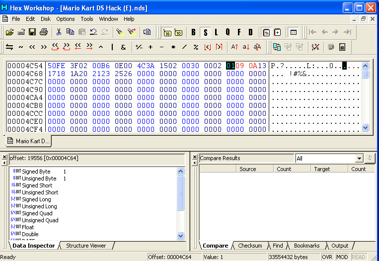Select Double (D) data type
The image size is (379, 261).
pos(250,32)
